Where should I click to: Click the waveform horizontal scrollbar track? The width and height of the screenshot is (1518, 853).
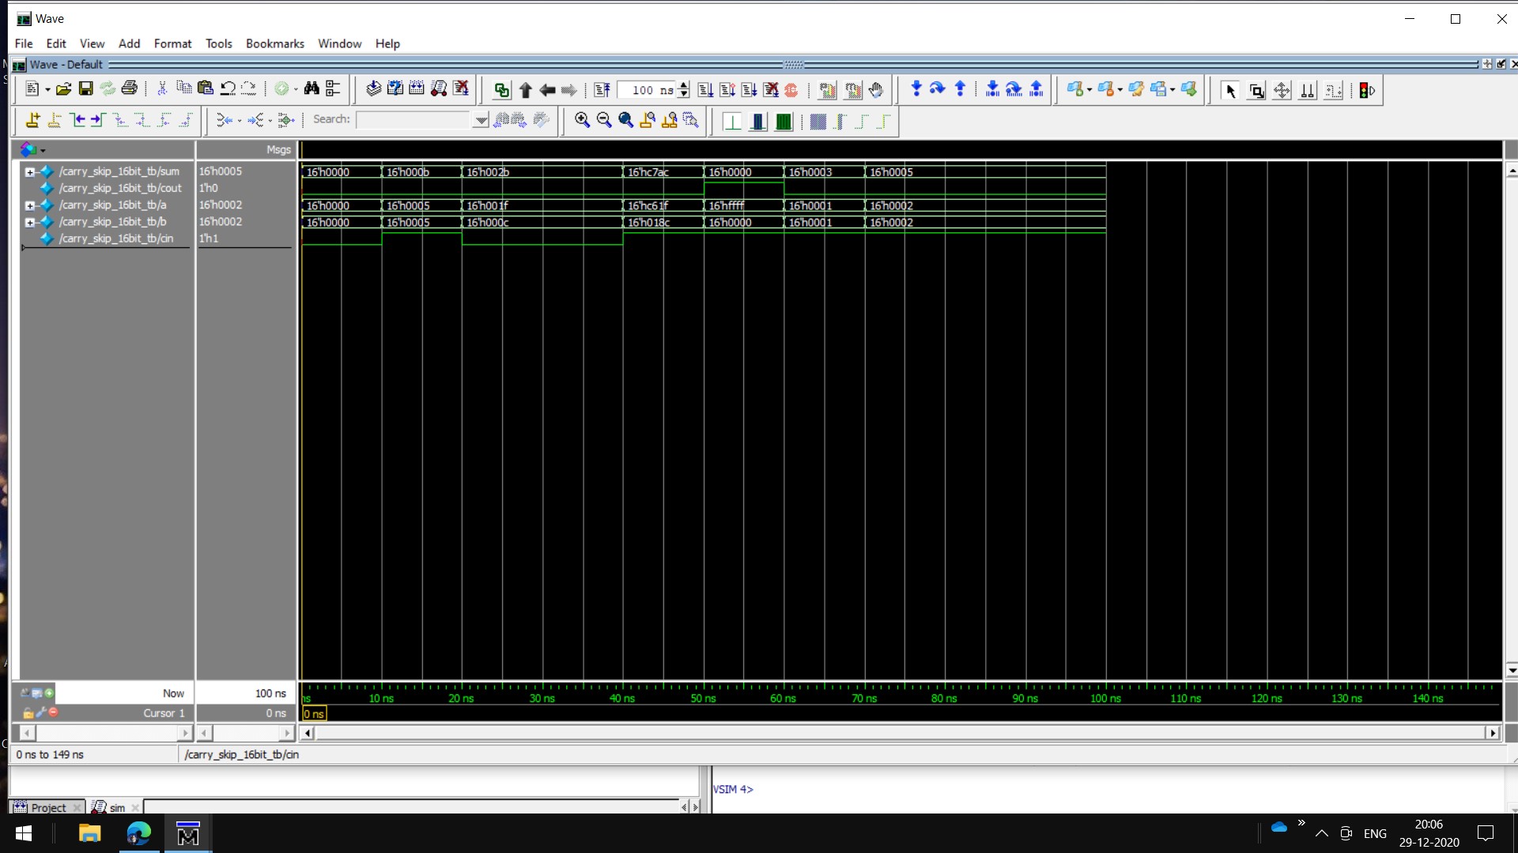900,733
